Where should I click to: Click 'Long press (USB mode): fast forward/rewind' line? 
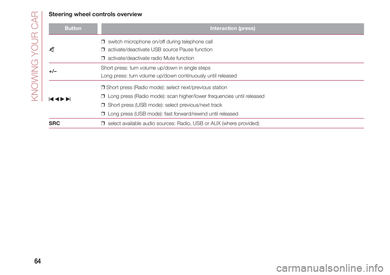(173, 114)
